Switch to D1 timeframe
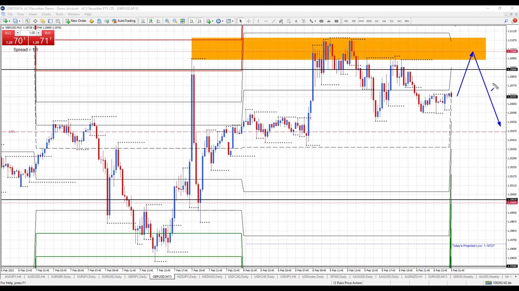 click(x=392, y=21)
